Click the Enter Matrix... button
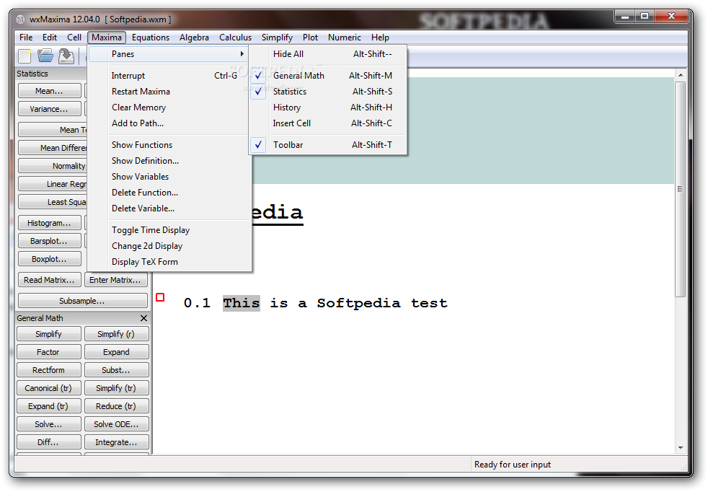Viewport: 708px width, 492px height. pos(115,280)
